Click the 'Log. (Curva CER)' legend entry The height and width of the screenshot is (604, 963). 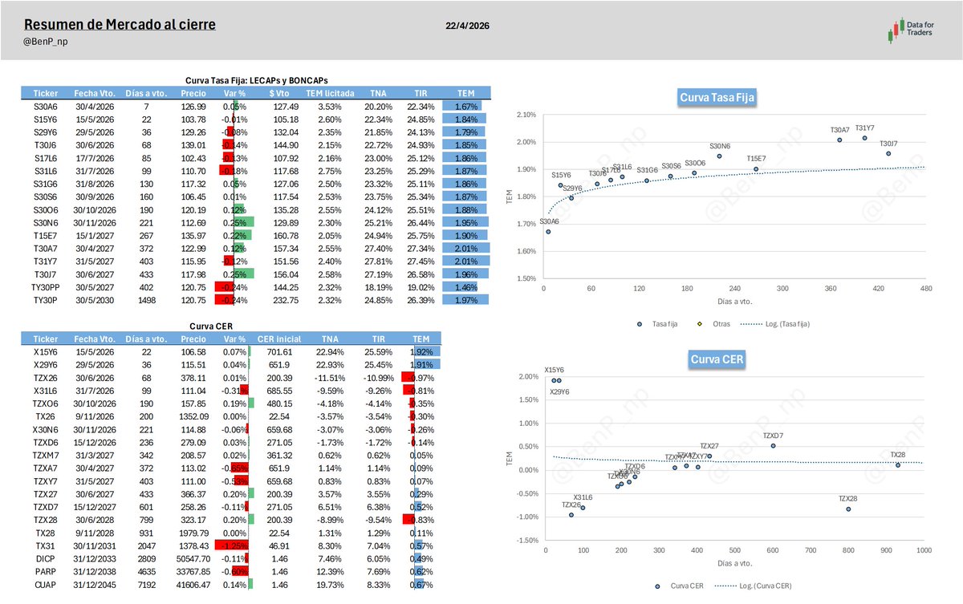click(x=751, y=586)
